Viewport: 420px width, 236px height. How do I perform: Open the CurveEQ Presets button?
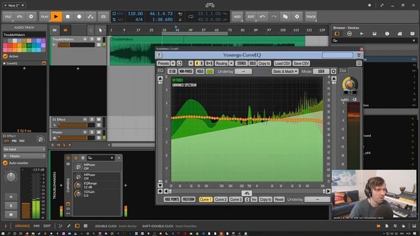click(163, 64)
